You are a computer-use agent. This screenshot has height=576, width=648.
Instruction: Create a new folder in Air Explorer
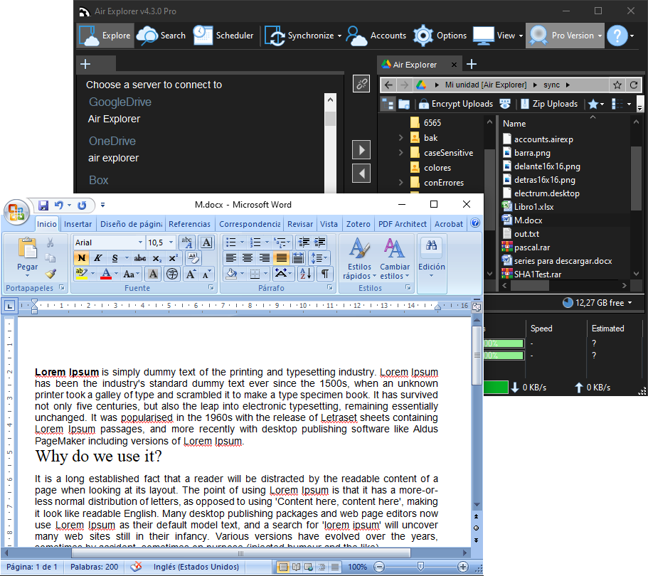pyautogui.click(x=404, y=104)
